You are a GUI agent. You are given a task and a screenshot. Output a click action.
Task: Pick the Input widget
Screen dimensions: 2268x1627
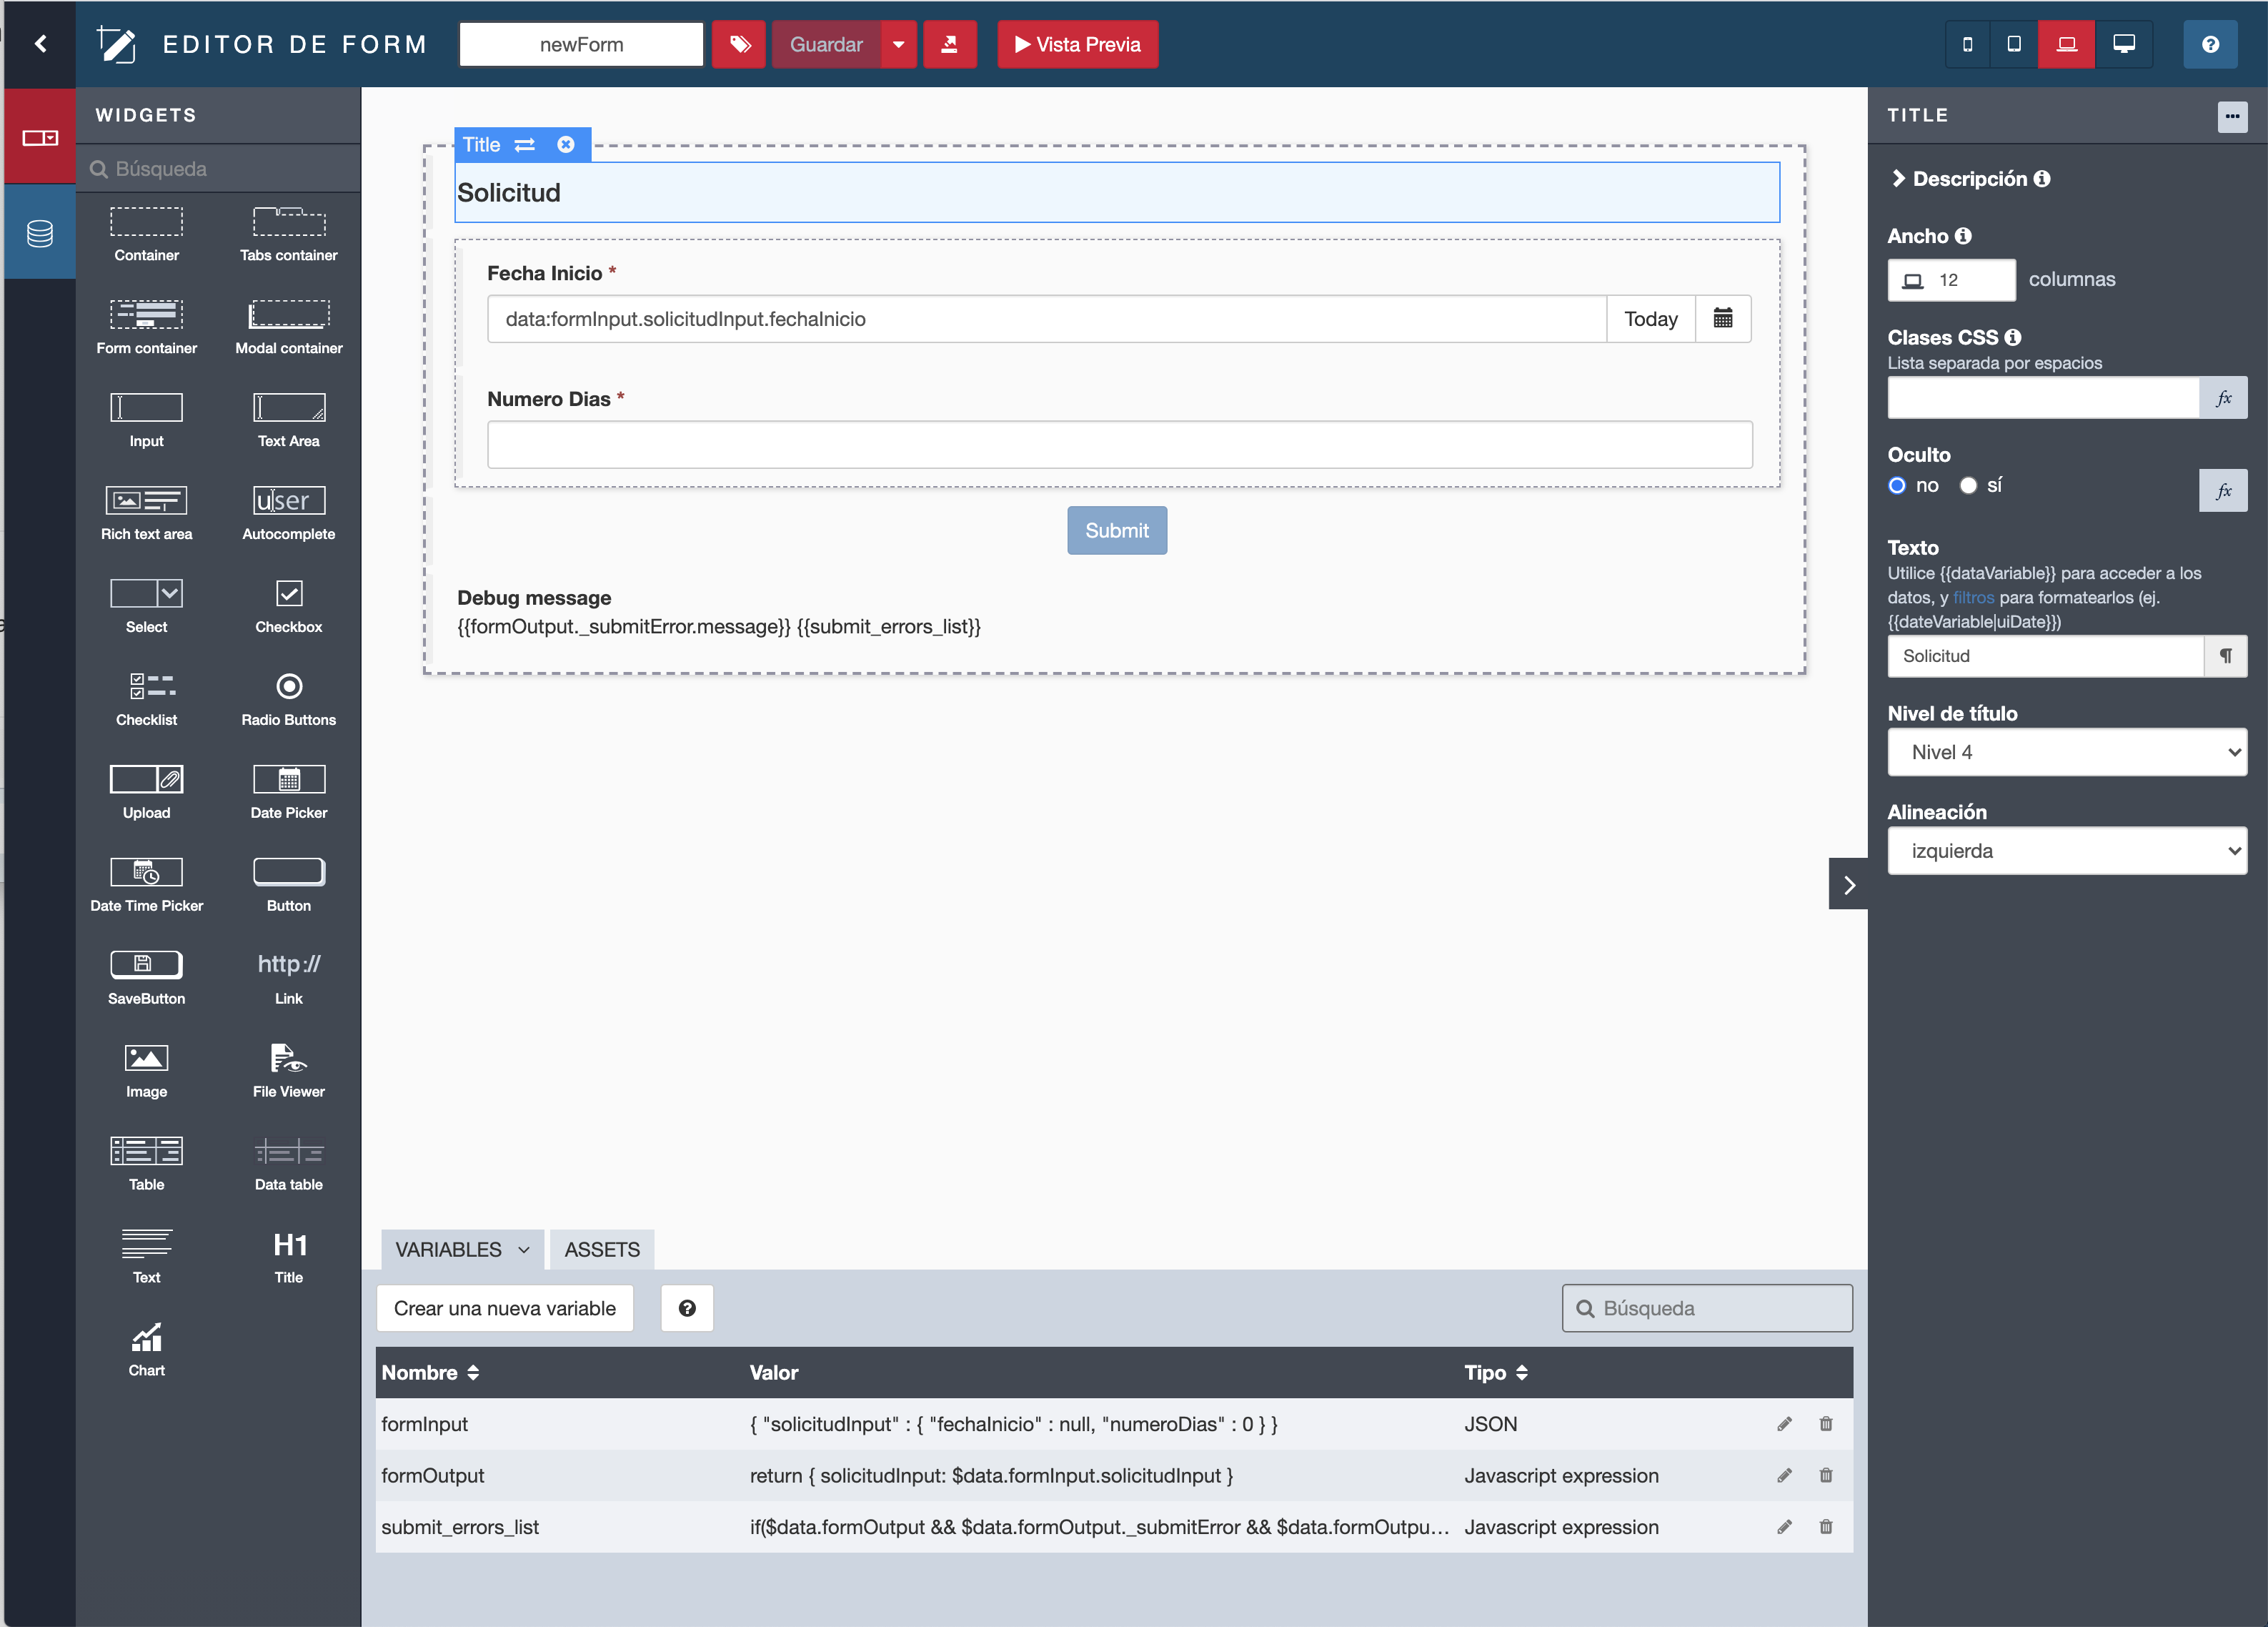click(x=146, y=421)
